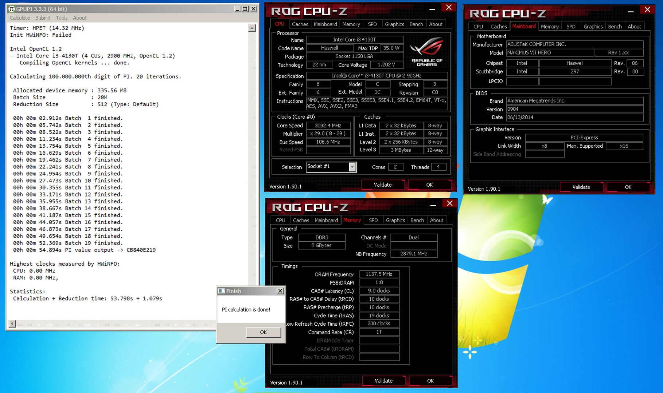
Task: Click the Calculation + Reduction time line
Action: pyautogui.click(x=87, y=298)
